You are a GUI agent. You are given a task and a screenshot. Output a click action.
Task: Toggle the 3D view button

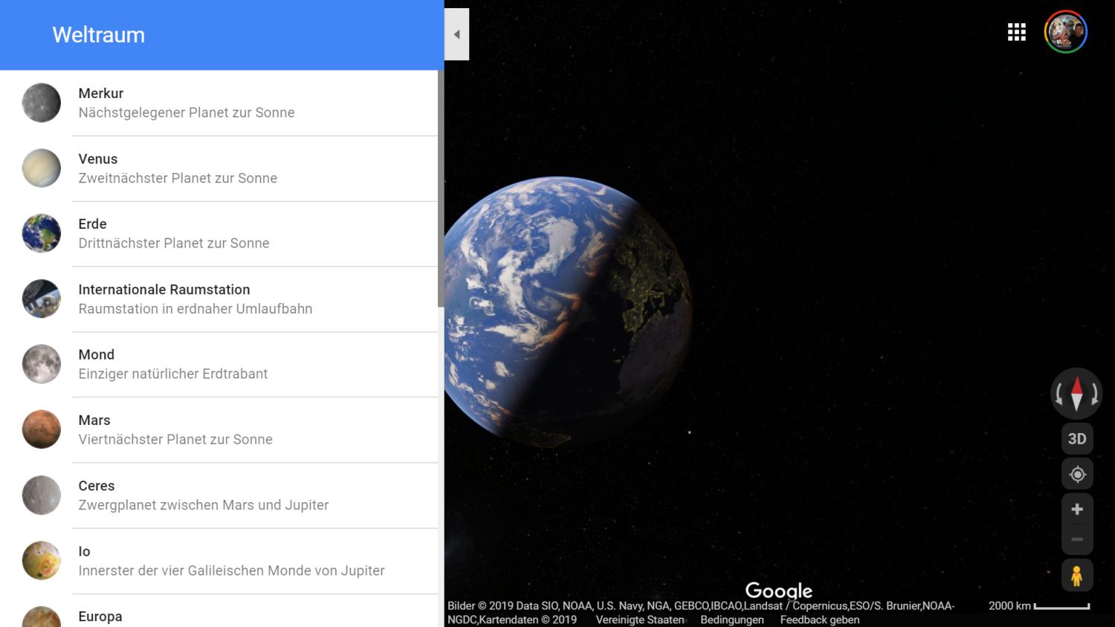[1077, 439]
